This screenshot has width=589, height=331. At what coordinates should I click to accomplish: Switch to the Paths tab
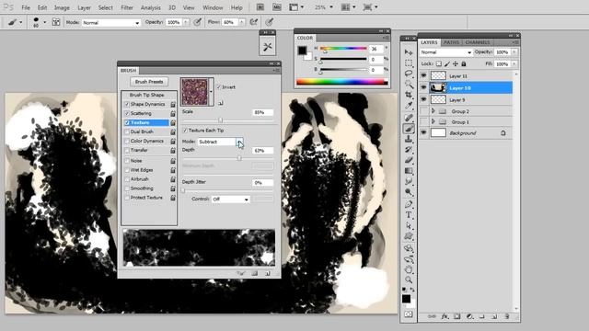pyautogui.click(x=452, y=42)
